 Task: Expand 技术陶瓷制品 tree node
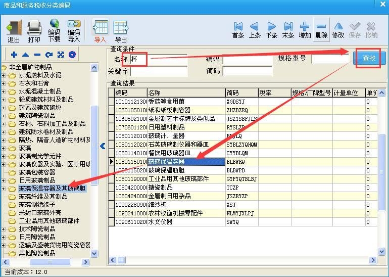(x=4, y=229)
